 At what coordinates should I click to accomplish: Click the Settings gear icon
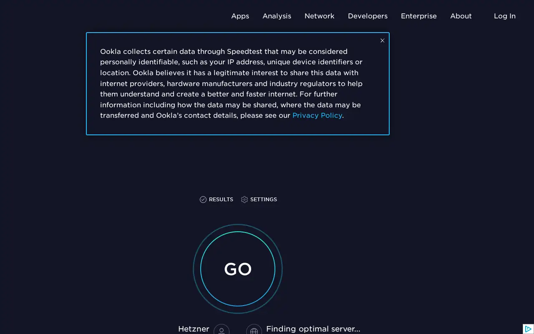click(x=244, y=200)
